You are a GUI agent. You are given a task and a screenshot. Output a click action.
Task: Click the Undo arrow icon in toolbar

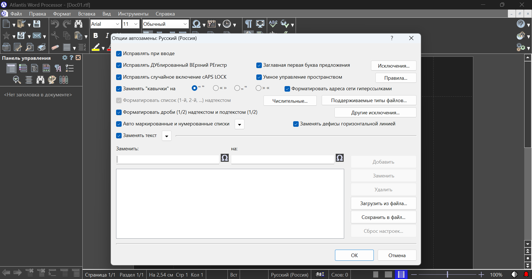click(55, 24)
